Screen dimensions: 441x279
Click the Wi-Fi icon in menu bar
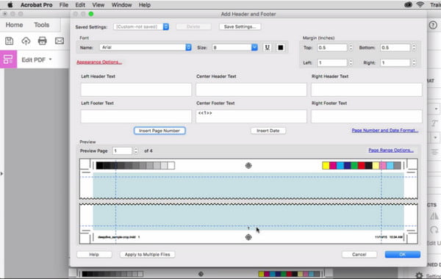[420, 4]
